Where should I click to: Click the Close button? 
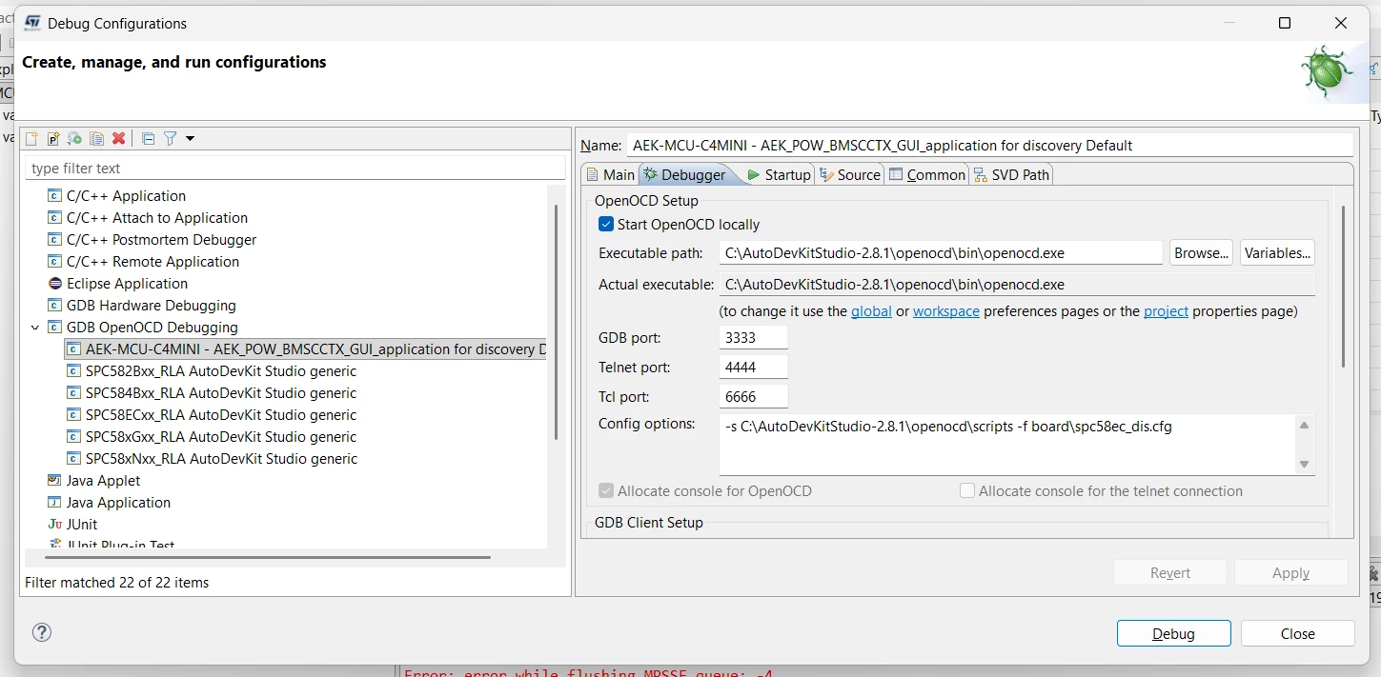tap(1297, 634)
